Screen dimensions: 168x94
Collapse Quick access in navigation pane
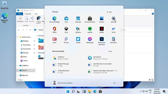coord(18,37)
